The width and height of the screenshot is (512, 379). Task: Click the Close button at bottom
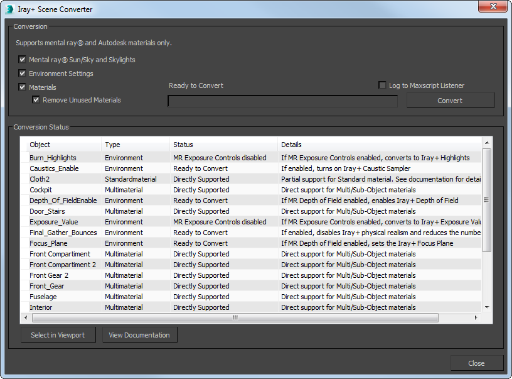pos(476,363)
